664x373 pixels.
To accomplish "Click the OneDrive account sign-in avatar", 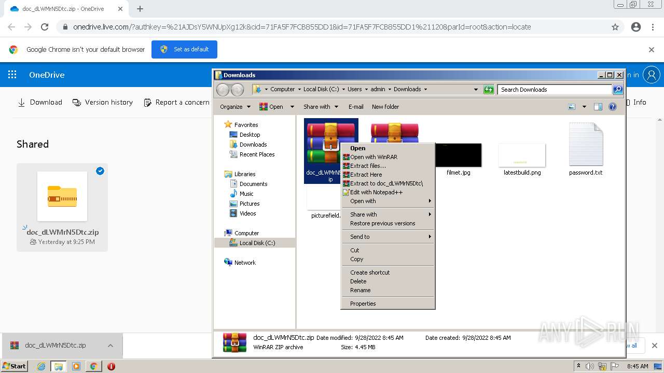I will point(651,75).
